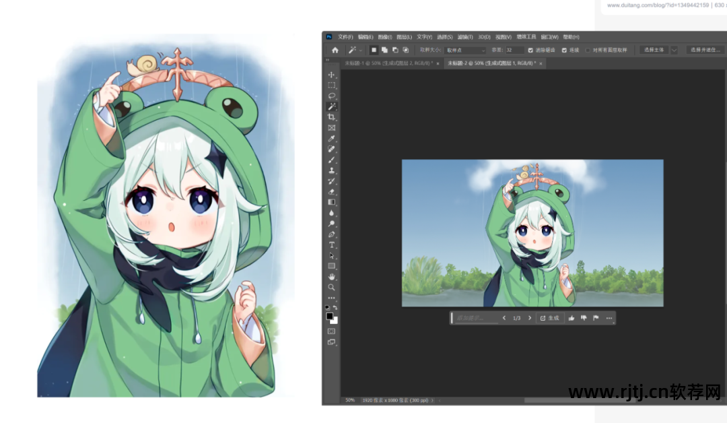Close the 未标题-1 document tab

coord(438,63)
